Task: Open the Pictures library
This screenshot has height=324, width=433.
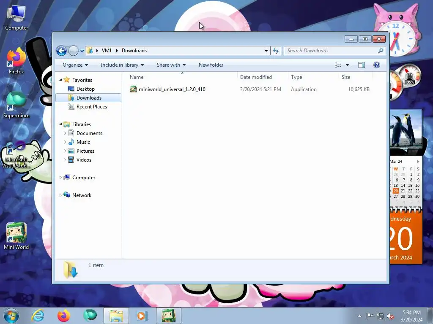Action: tap(85, 151)
